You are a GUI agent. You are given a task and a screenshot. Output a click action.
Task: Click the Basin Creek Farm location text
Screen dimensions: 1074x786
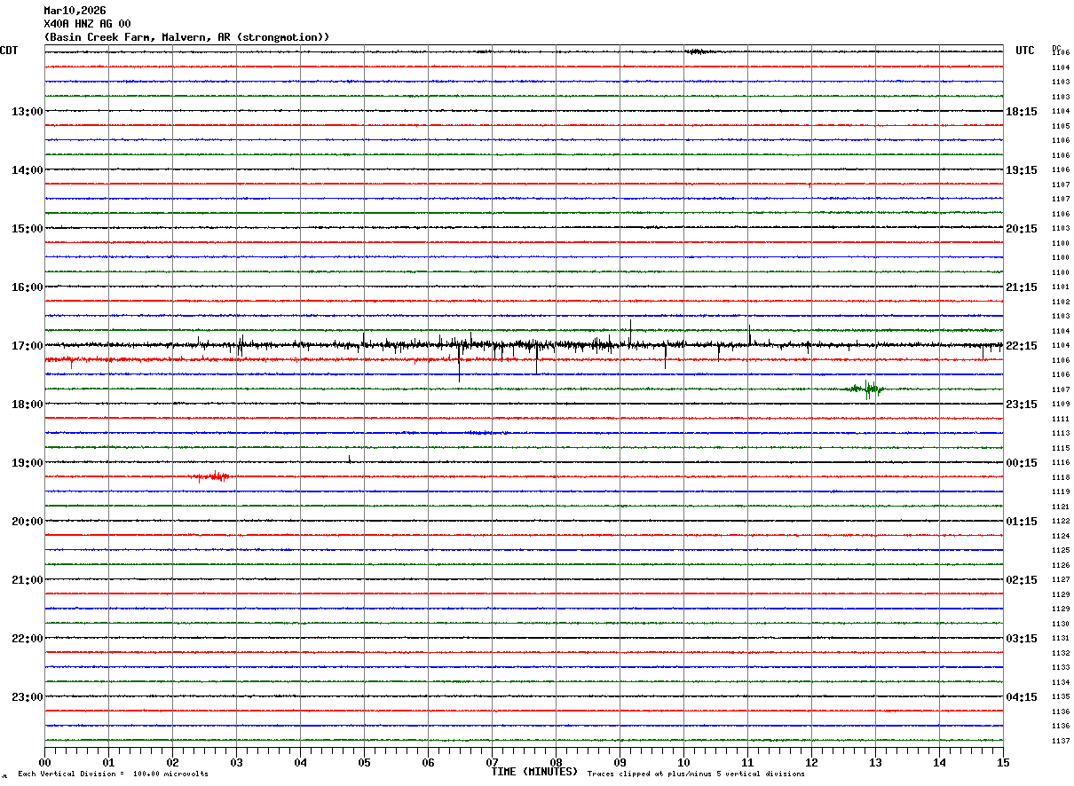186,37
